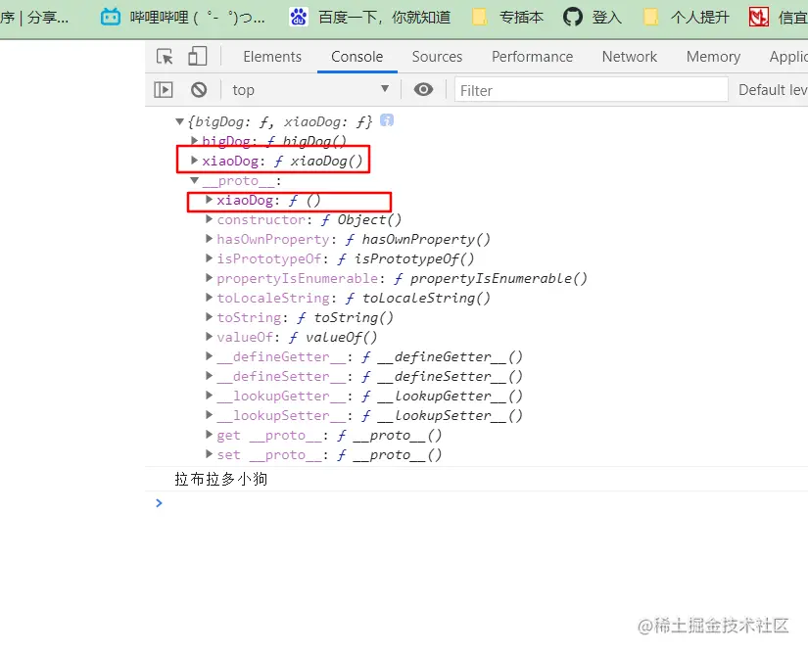Screen dimensions: 808x654
Task: Toggle the device toolbar icon
Action: (198, 56)
